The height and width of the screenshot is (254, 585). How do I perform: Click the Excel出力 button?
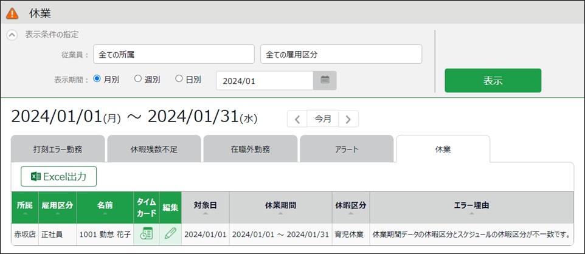tap(58, 176)
